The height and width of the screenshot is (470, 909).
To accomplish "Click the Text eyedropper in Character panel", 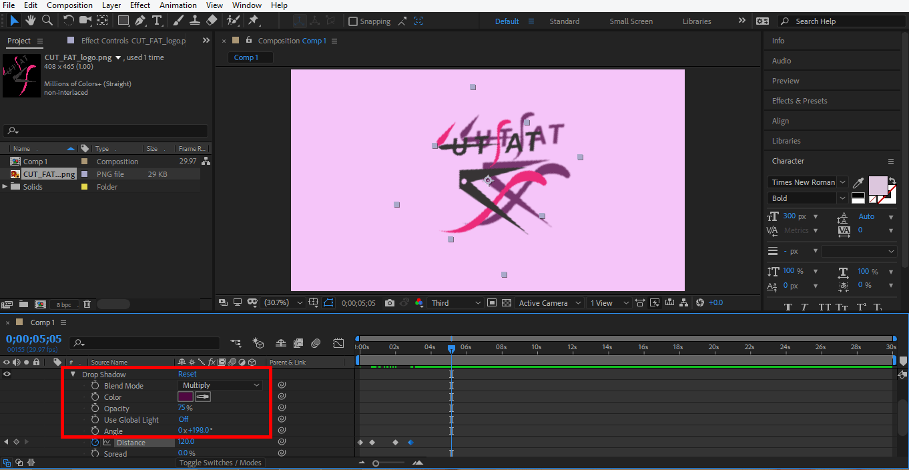I will pyautogui.click(x=859, y=183).
